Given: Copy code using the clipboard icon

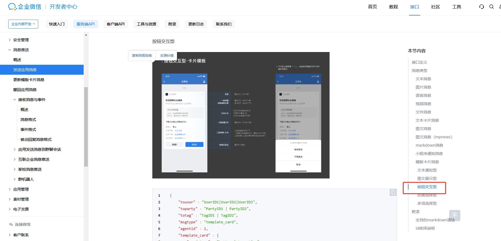Looking at the screenshot, I should click(x=393, y=192).
